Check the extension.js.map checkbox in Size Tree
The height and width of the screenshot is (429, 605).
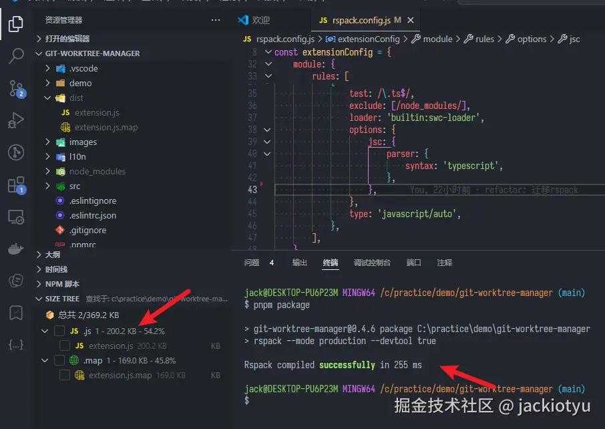(x=65, y=375)
